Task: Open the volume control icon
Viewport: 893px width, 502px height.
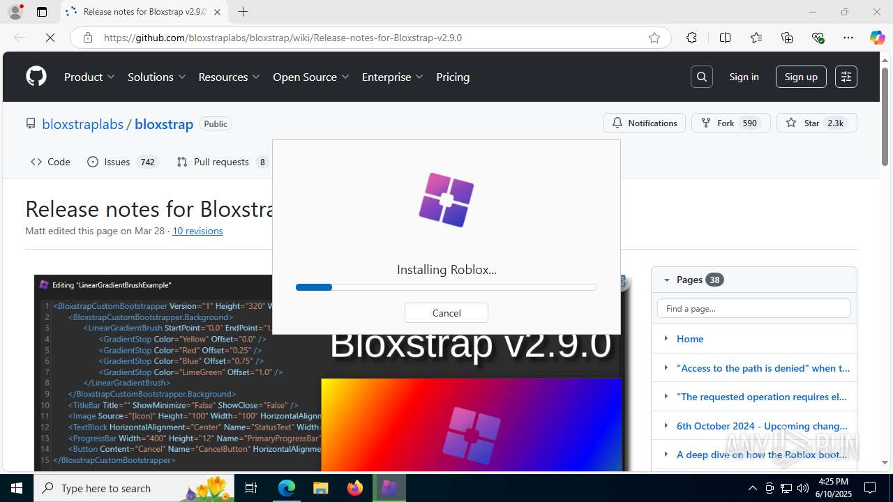Action: click(803, 488)
